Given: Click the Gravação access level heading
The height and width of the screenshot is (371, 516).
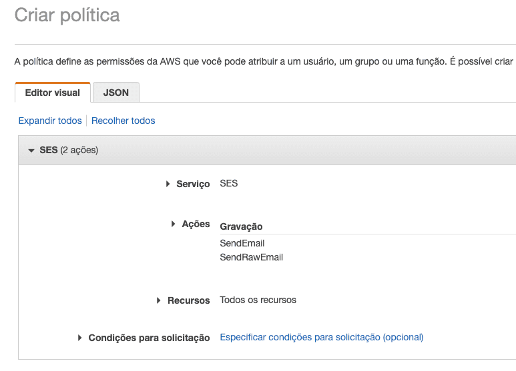Looking at the screenshot, I should [x=241, y=227].
